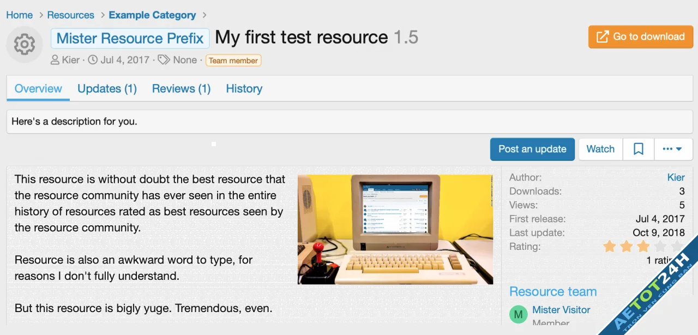Navigate to the Home breadcrumb
The width and height of the screenshot is (698, 335).
tap(20, 15)
